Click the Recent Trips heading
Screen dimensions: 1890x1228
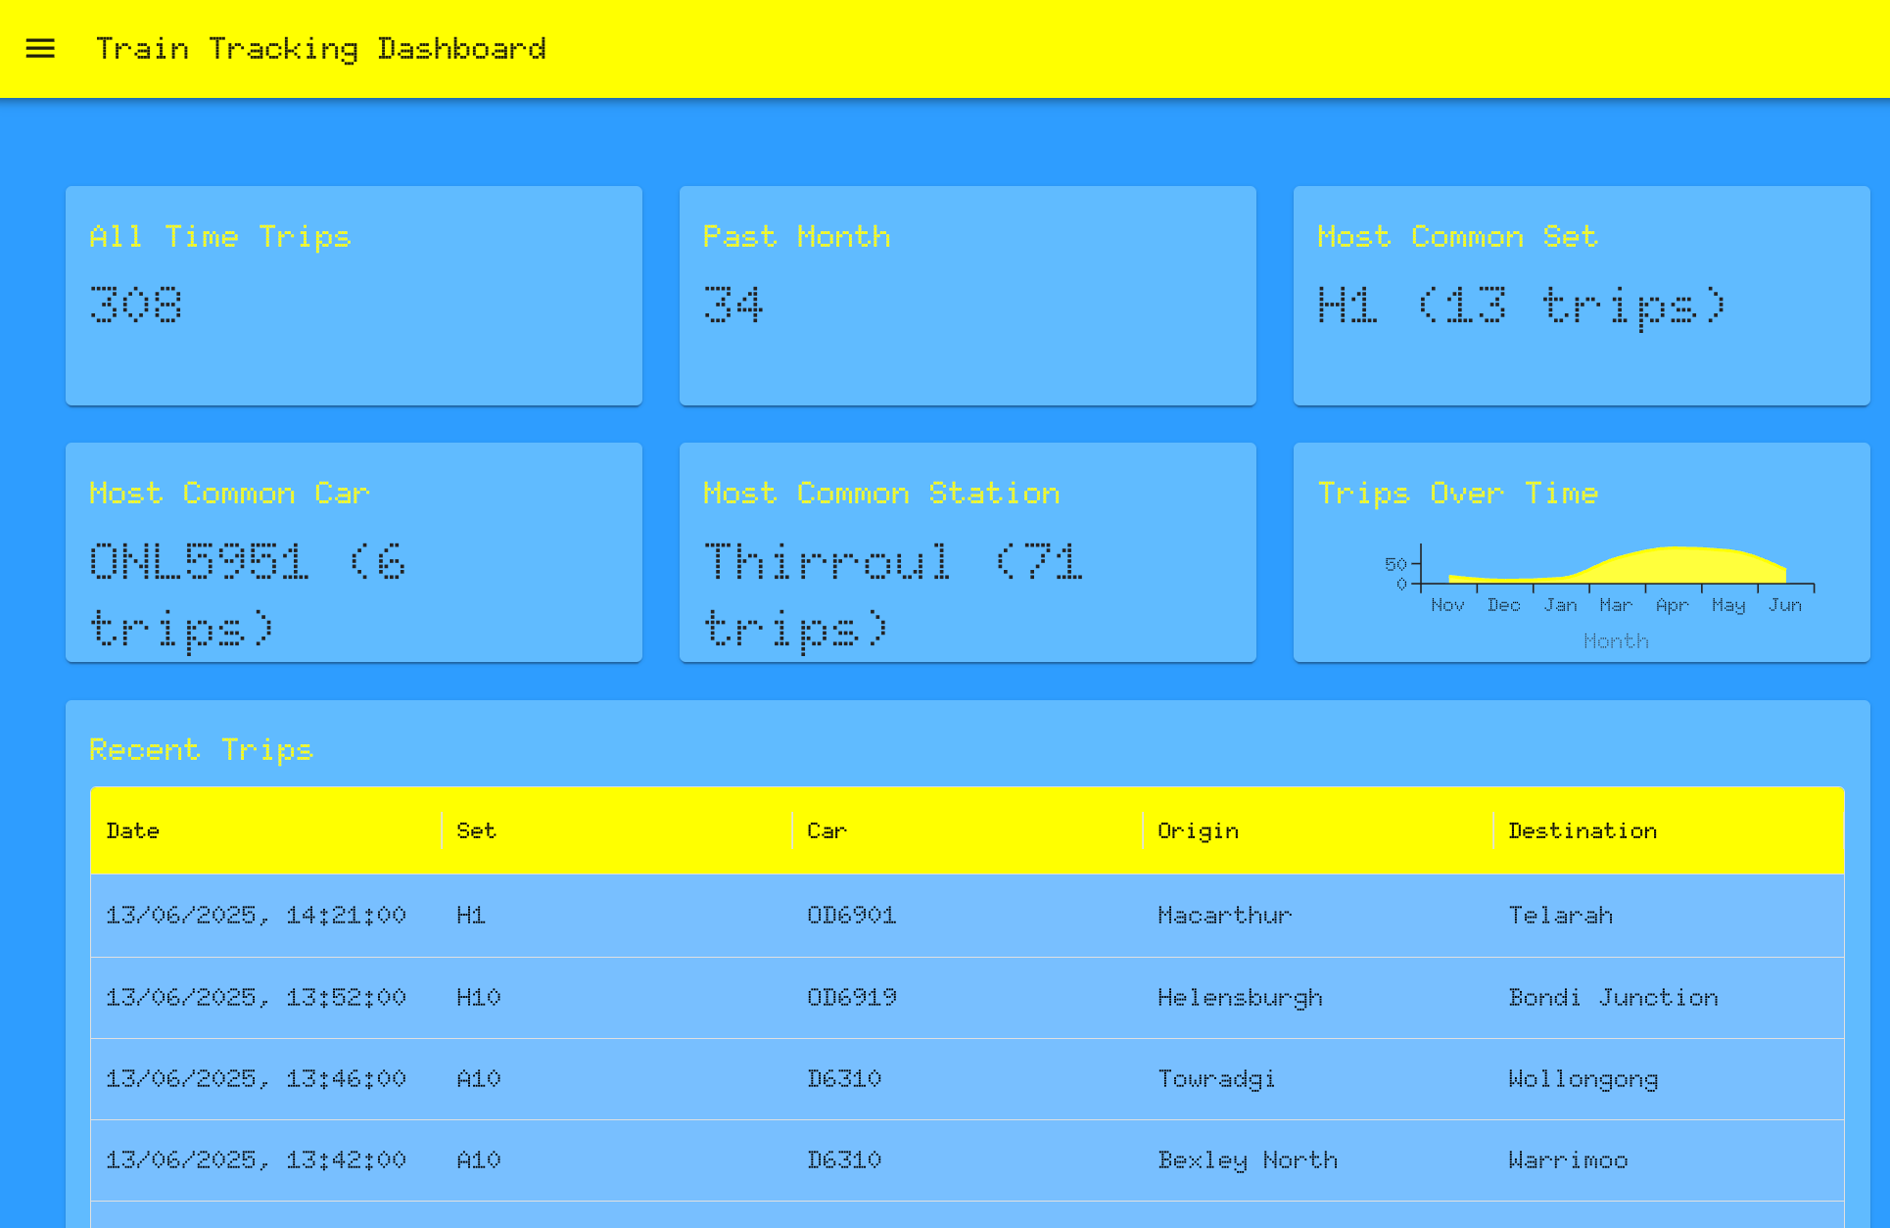pyautogui.click(x=201, y=749)
